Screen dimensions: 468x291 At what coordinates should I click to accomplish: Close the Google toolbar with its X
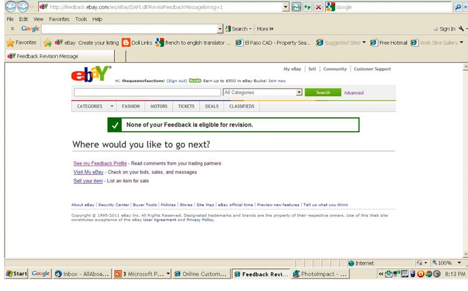(12, 29)
